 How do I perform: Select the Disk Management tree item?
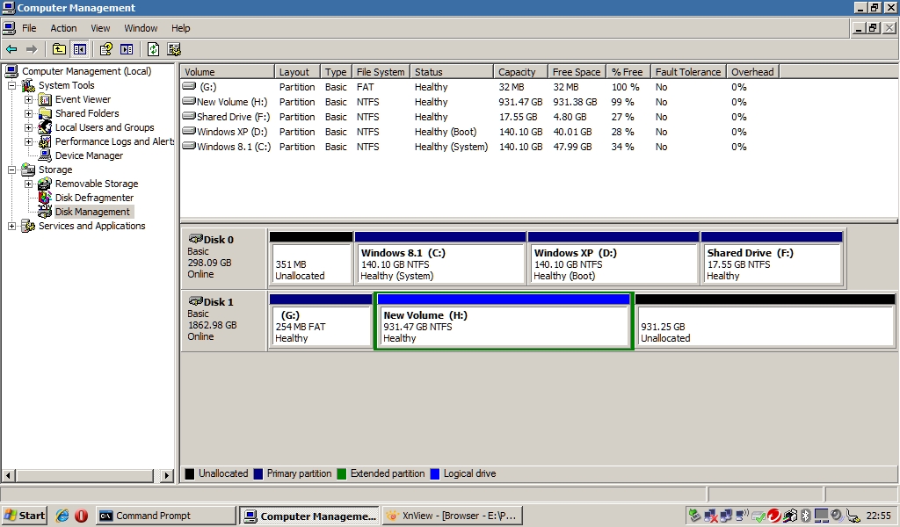(x=92, y=212)
